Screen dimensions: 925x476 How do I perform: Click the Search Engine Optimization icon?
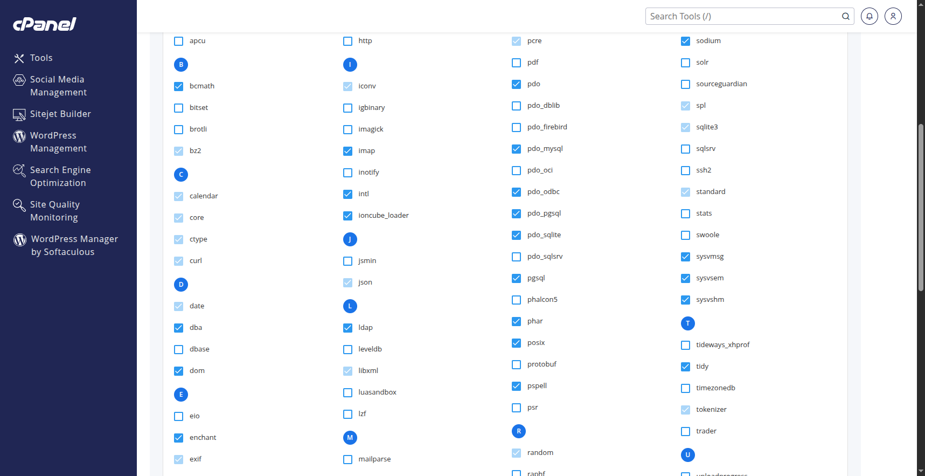point(19,171)
